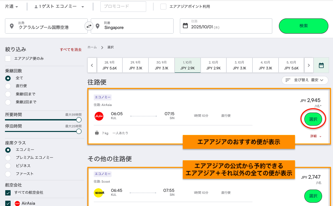
Task: Click the AirAsia logo on 06:05 flight
Action: tap(99, 116)
